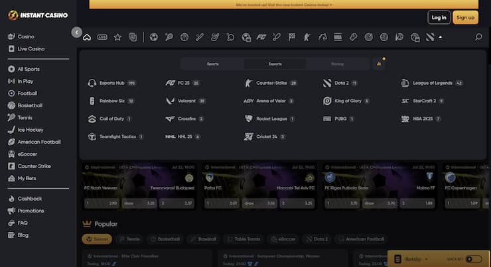The width and height of the screenshot is (491, 267).
Task: Open Counter-Strike in the esports grid
Action: pos(271,83)
